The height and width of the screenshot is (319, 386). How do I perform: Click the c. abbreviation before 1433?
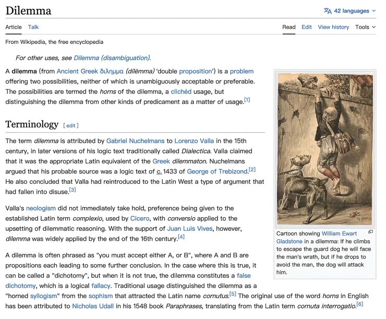coord(159,172)
